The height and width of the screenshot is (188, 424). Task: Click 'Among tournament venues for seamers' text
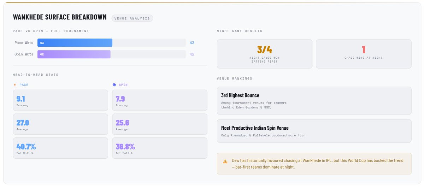pos(254,103)
